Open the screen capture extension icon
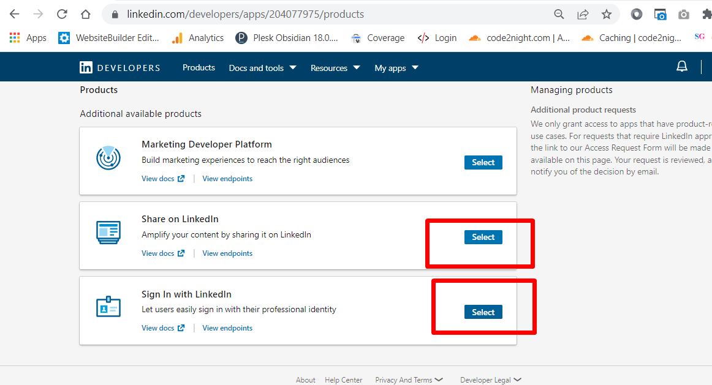 660,15
